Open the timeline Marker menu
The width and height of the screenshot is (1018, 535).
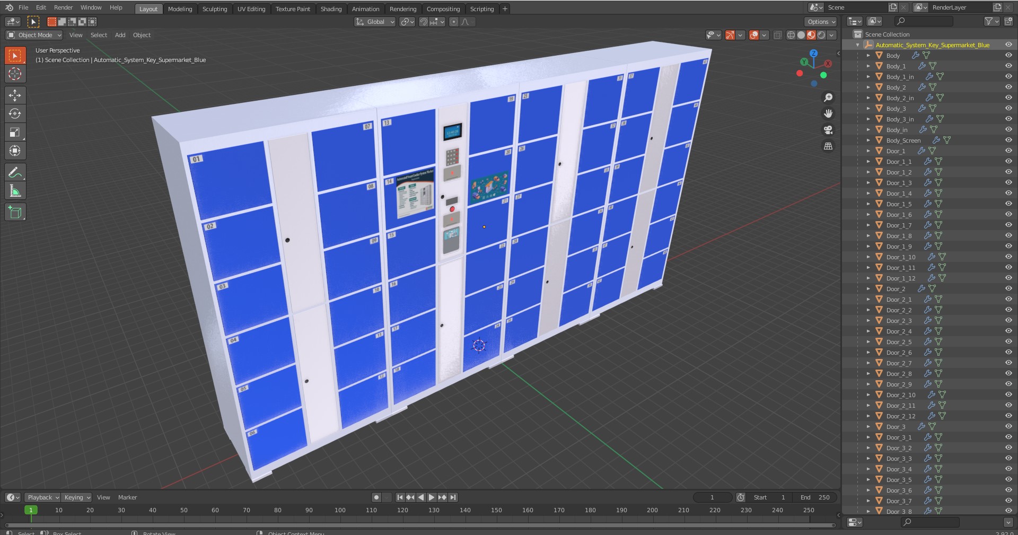[x=127, y=497]
